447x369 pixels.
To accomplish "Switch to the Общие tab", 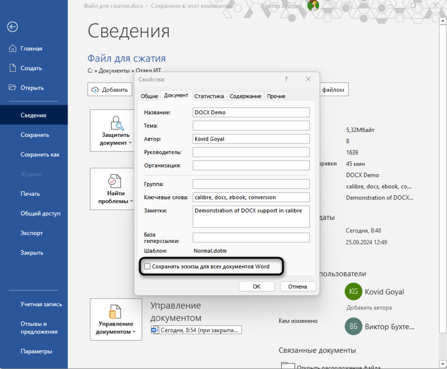I will click(149, 96).
